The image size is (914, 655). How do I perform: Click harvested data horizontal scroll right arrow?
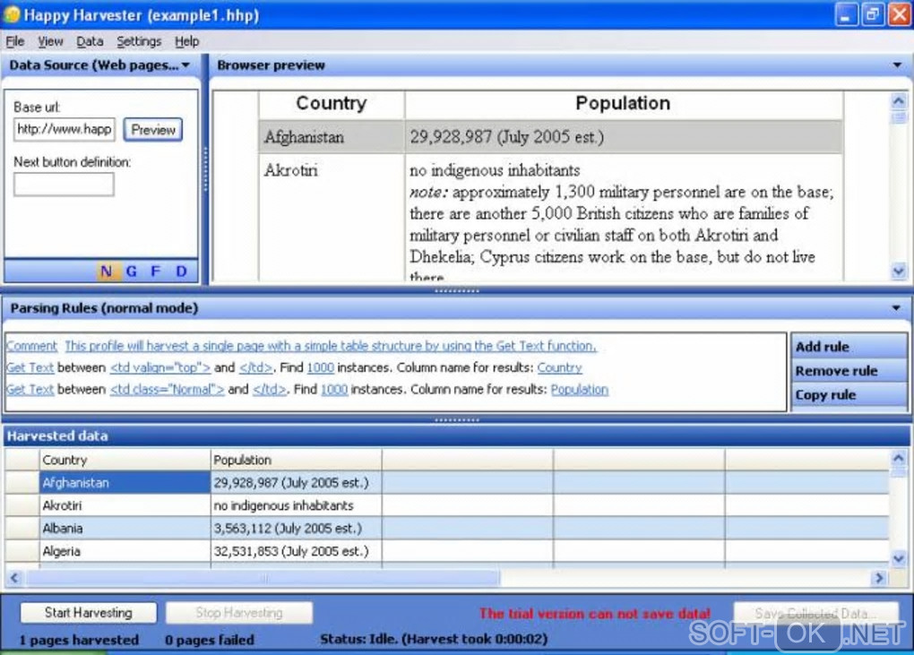tap(878, 578)
